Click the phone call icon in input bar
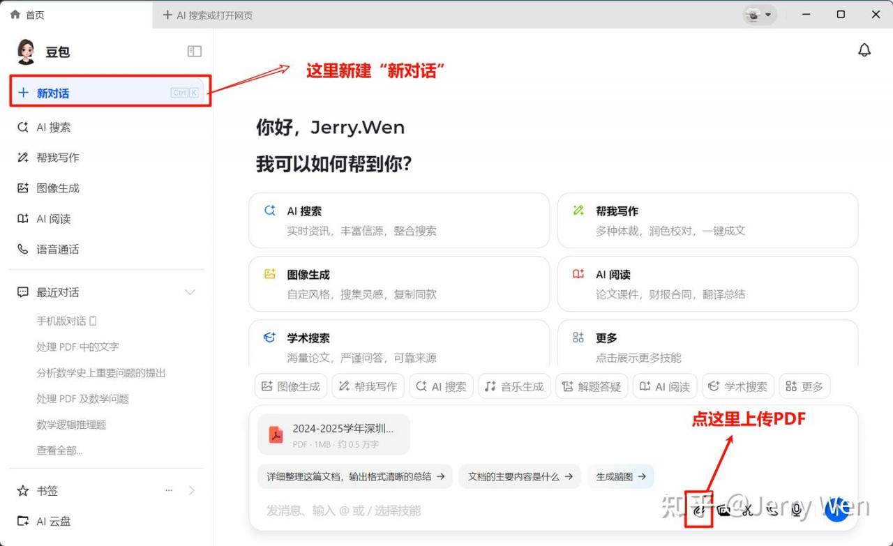Viewport: 893px width, 546px height. coord(772,510)
